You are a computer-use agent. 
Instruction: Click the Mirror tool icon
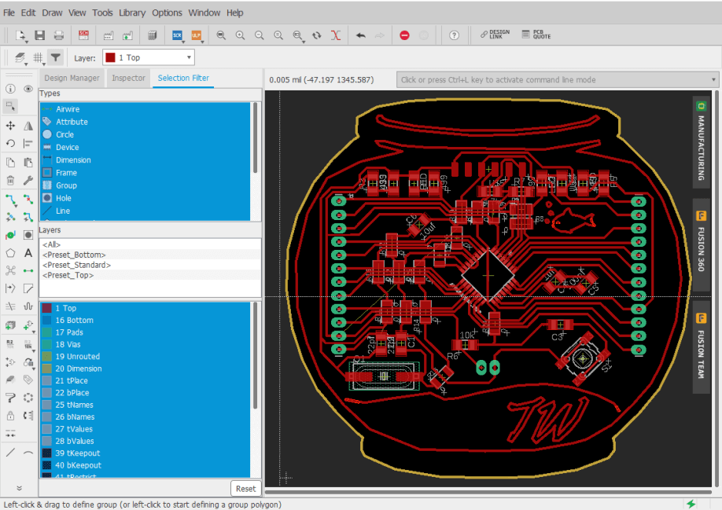[28, 126]
